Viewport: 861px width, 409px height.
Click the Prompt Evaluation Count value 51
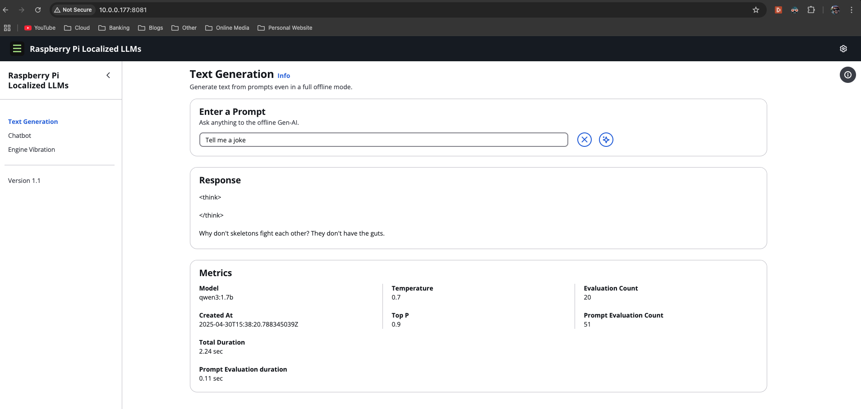click(587, 324)
